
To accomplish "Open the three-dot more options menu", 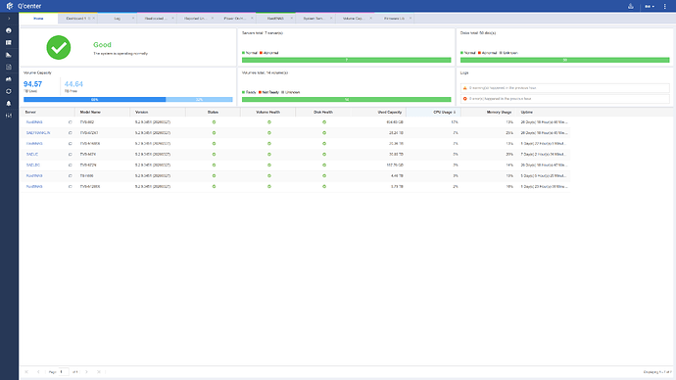I will point(665,6).
